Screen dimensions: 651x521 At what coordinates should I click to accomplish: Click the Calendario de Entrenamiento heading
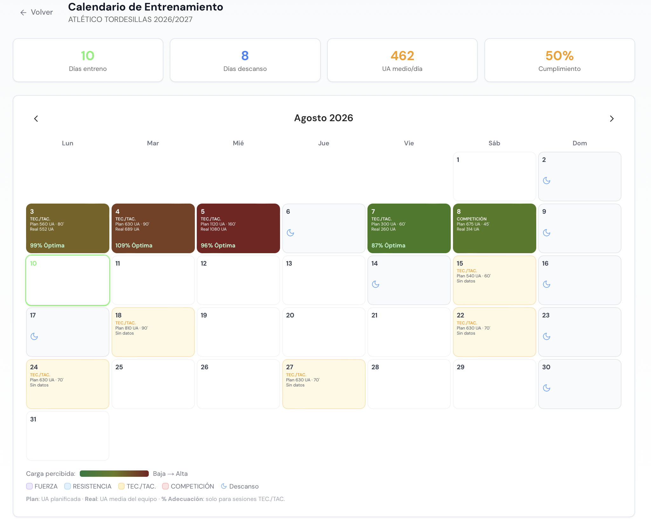146,7
